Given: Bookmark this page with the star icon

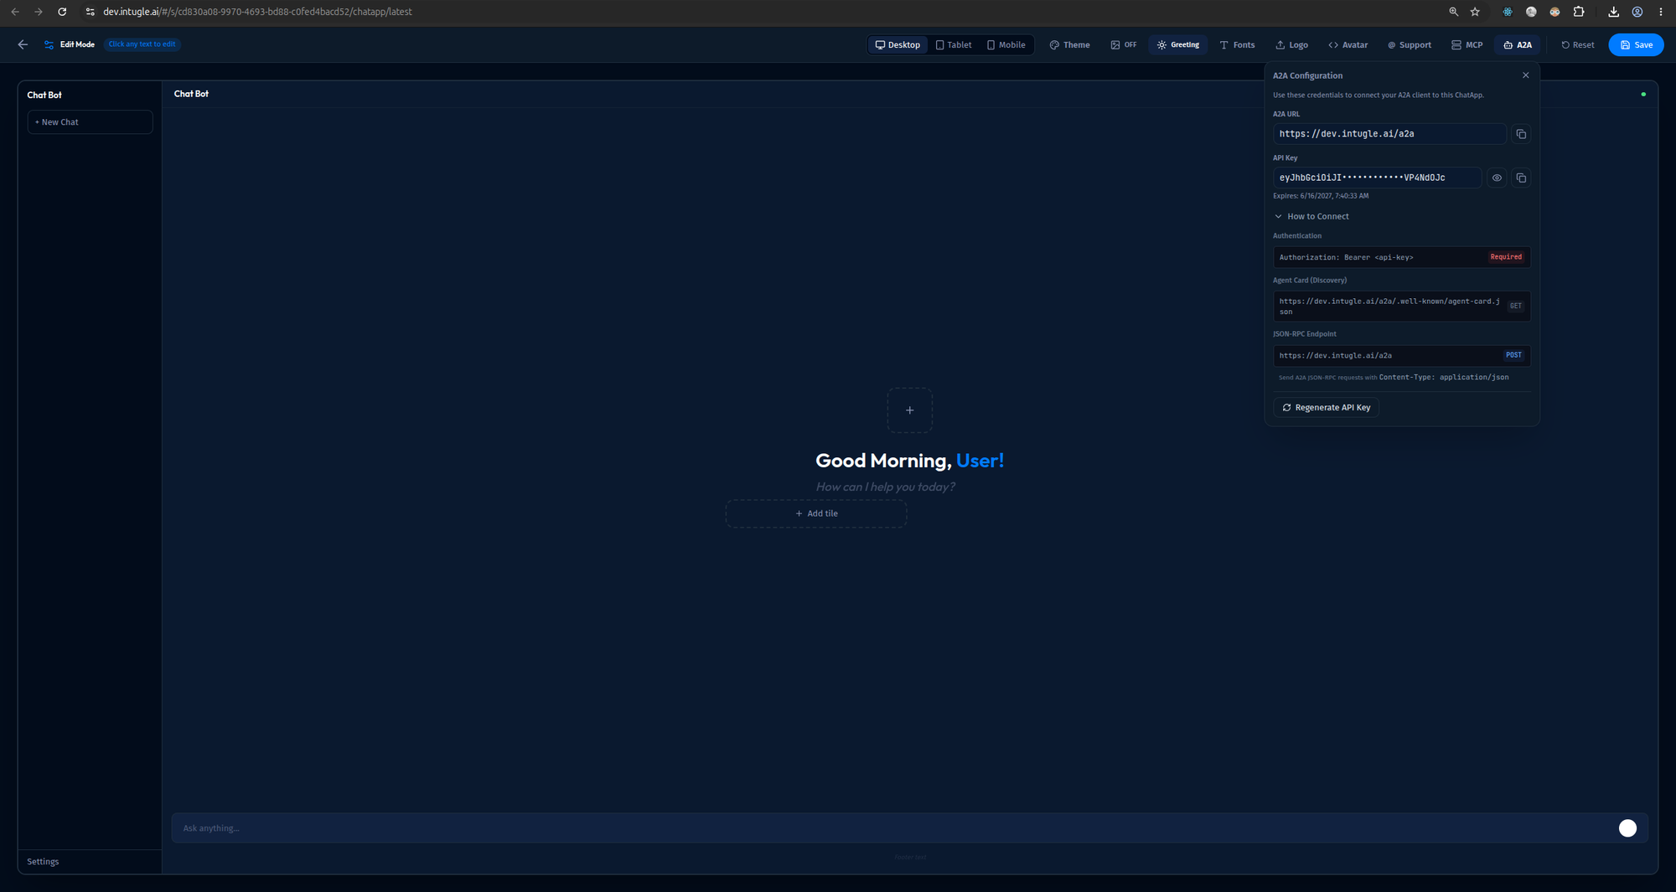Looking at the screenshot, I should point(1475,12).
